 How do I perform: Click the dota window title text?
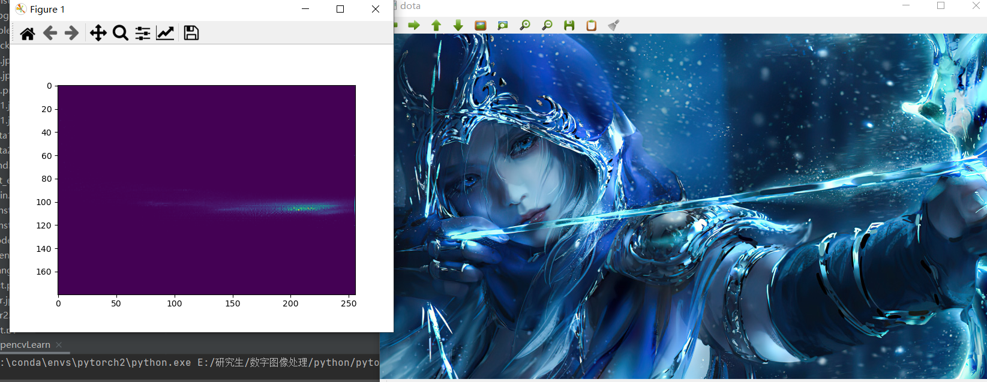click(x=410, y=5)
